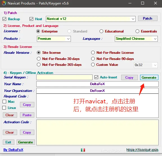The image size is (162, 156).
Task: Click the Your Name field with DeltaFoX
Action: coord(97,84)
